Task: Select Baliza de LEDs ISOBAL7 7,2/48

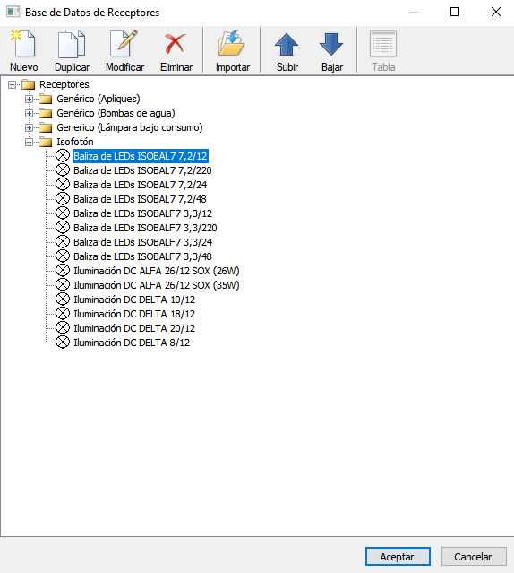Action: 140,199
